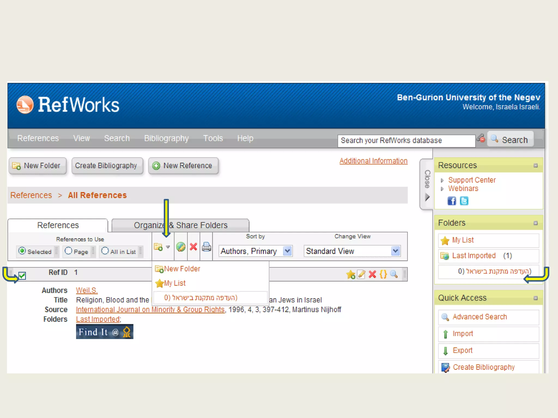Click the red X delete icon in toolbar
Image resolution: width=558 pixels, height=418 pixels.
click(x=193, y=247)
